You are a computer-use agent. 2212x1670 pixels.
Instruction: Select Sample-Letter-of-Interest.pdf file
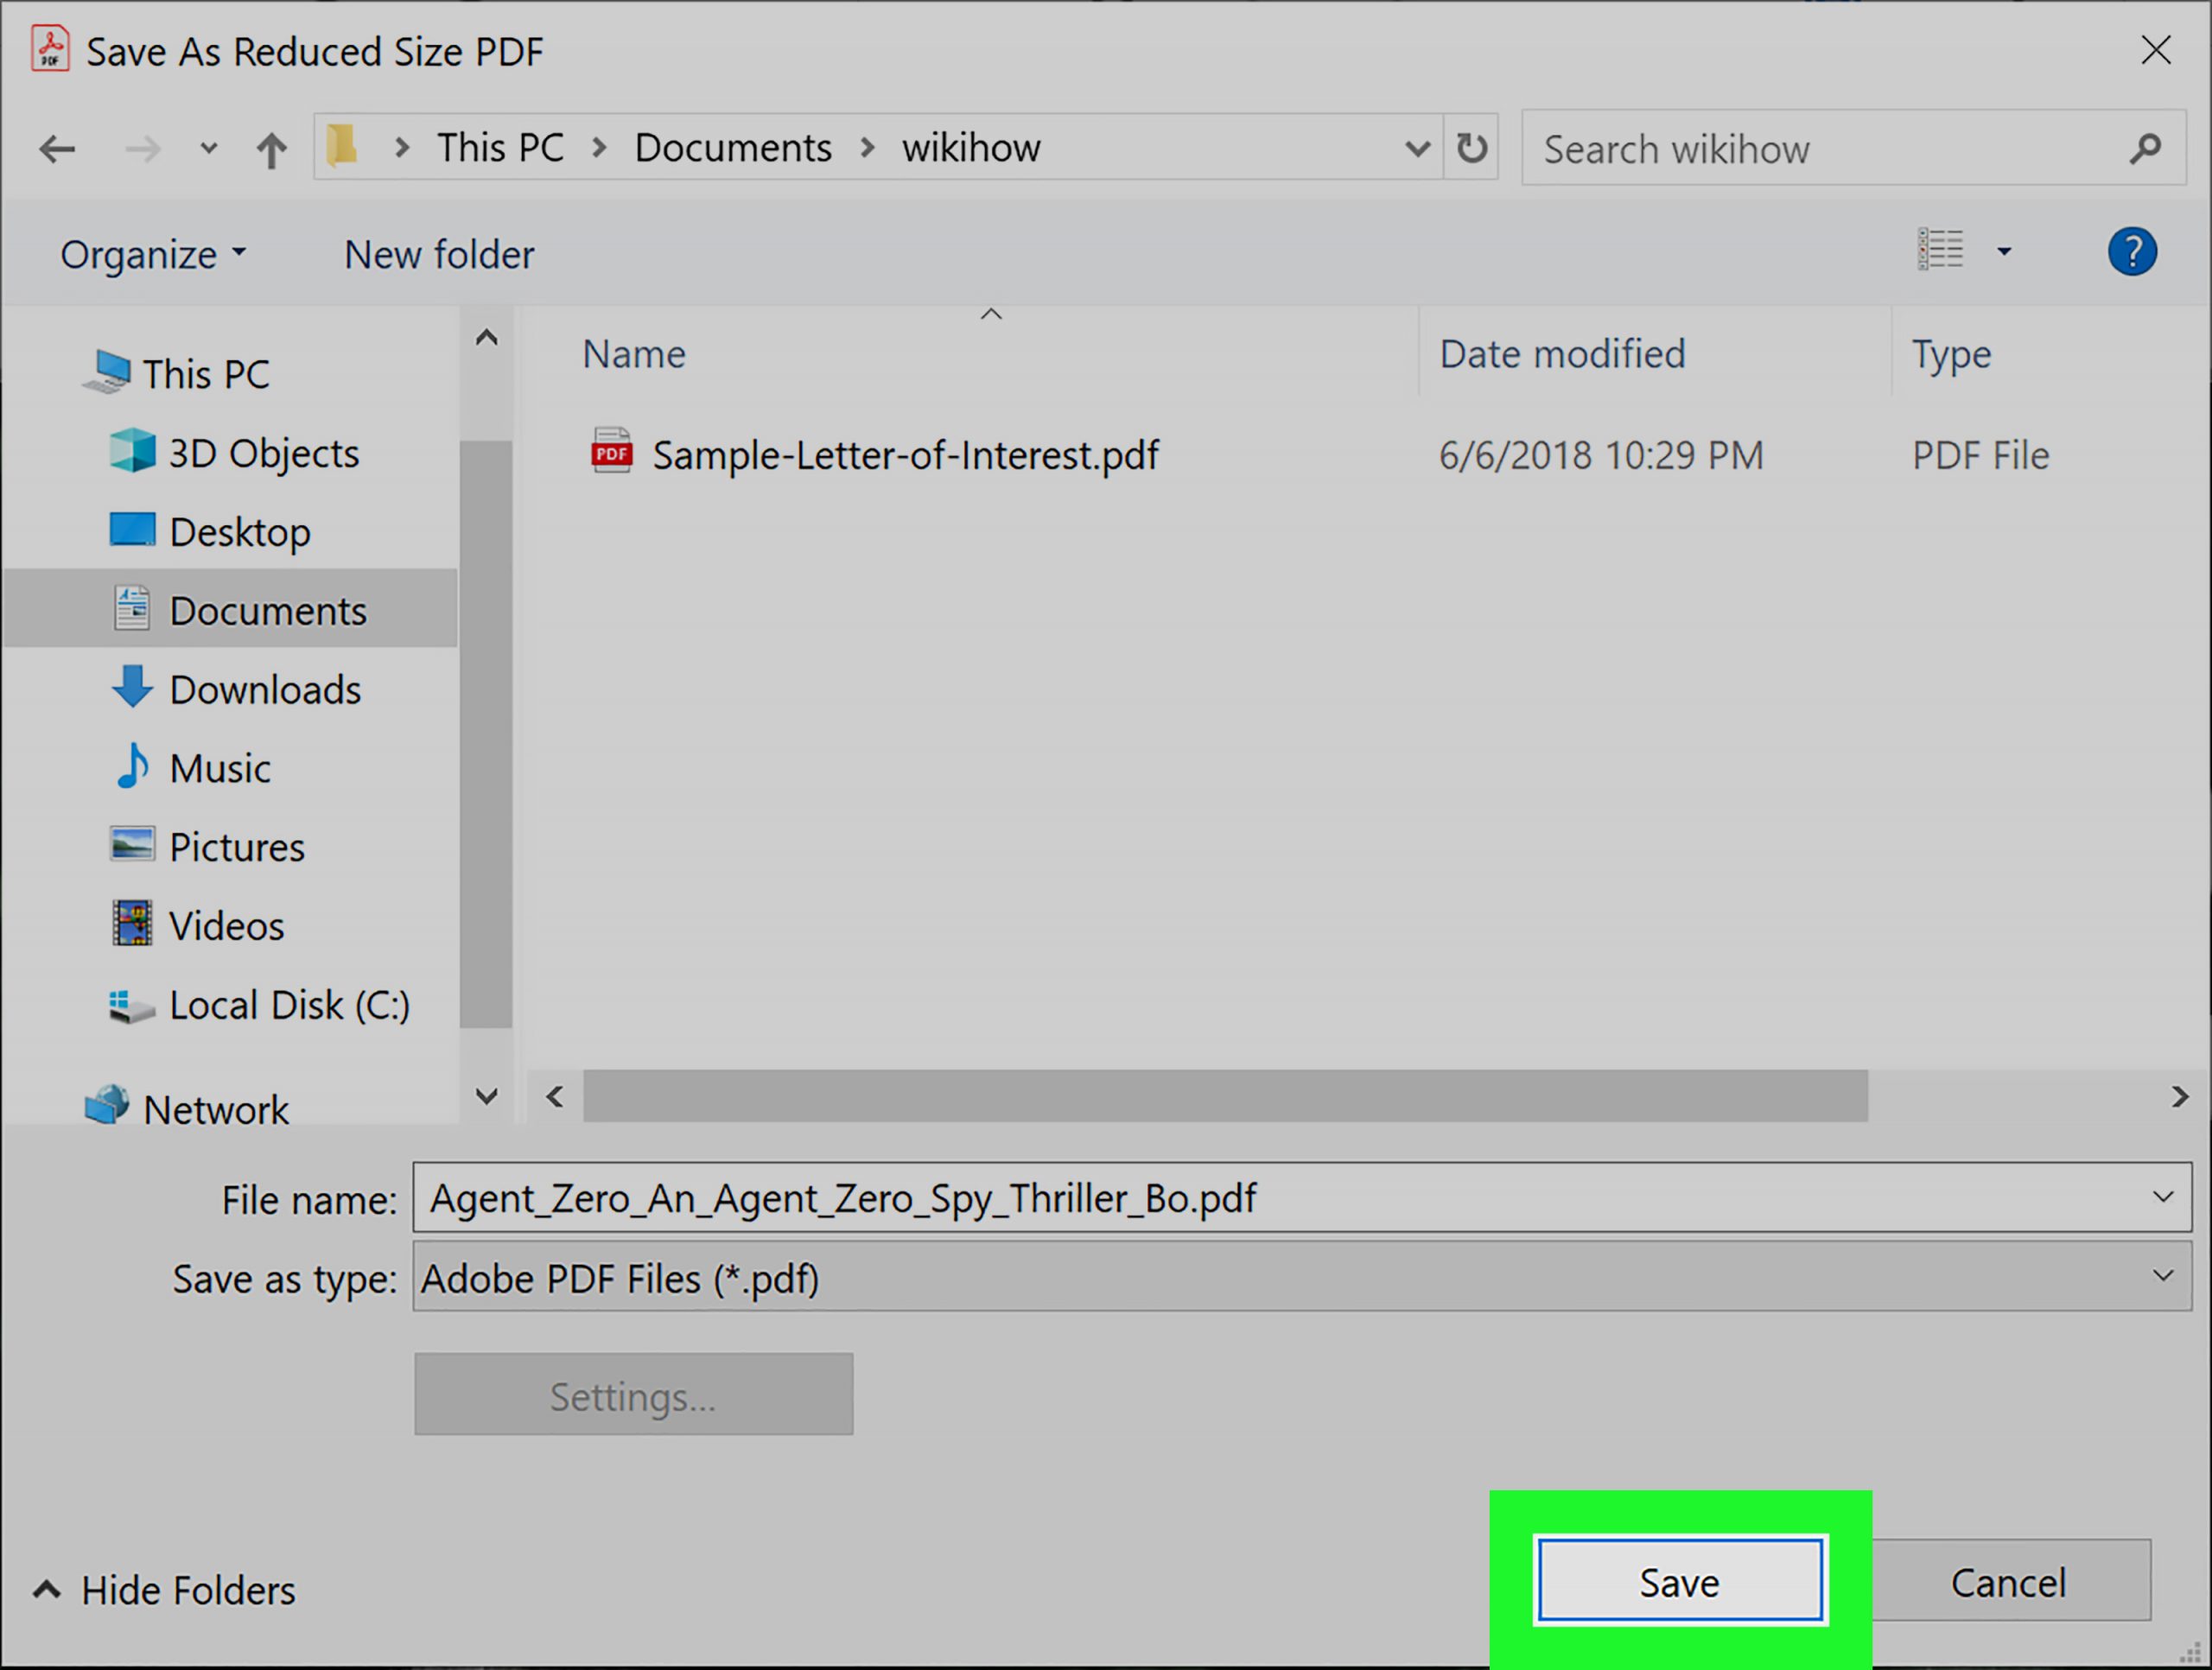[x=906, y=455]
